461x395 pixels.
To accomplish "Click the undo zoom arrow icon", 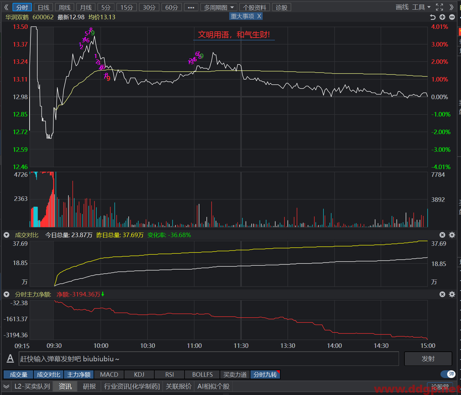I will click(x=433, y=17).
